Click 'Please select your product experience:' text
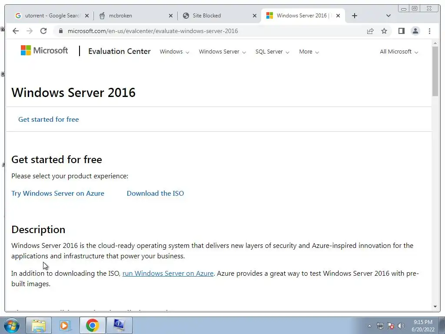The image size is (445, 334). pyautogui.click(x=70, y=176)
